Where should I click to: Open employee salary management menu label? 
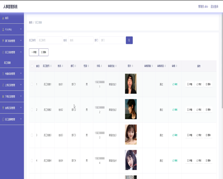[x=10, y=119]
